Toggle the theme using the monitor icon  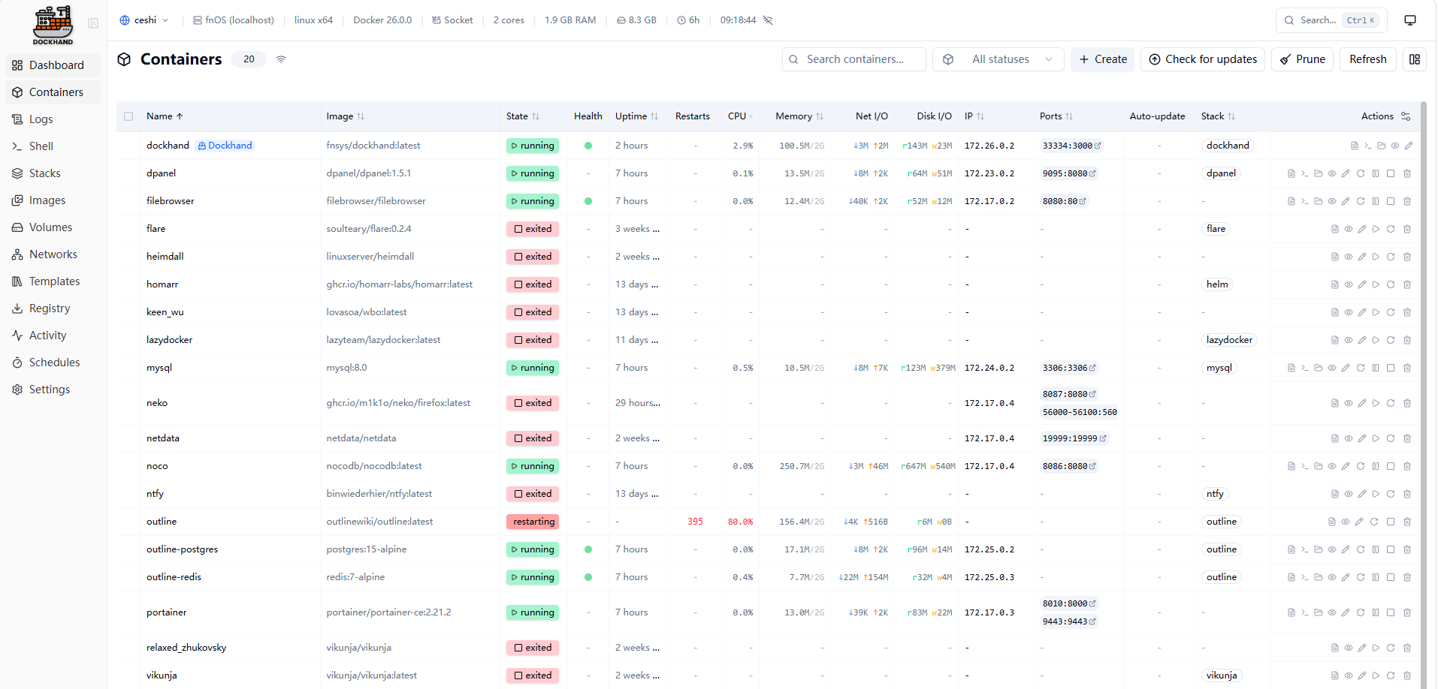click(x=1410, y=20)
